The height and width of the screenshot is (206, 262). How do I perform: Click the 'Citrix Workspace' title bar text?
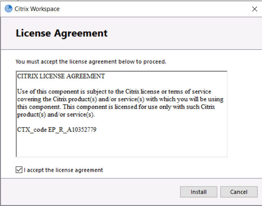37,9
